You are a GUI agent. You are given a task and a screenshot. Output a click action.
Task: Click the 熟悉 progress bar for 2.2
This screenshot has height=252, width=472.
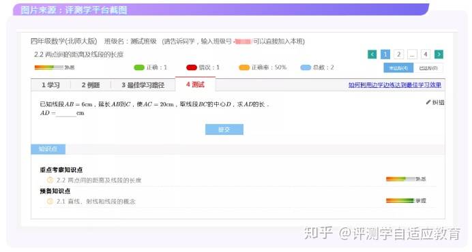click(400, 179)
